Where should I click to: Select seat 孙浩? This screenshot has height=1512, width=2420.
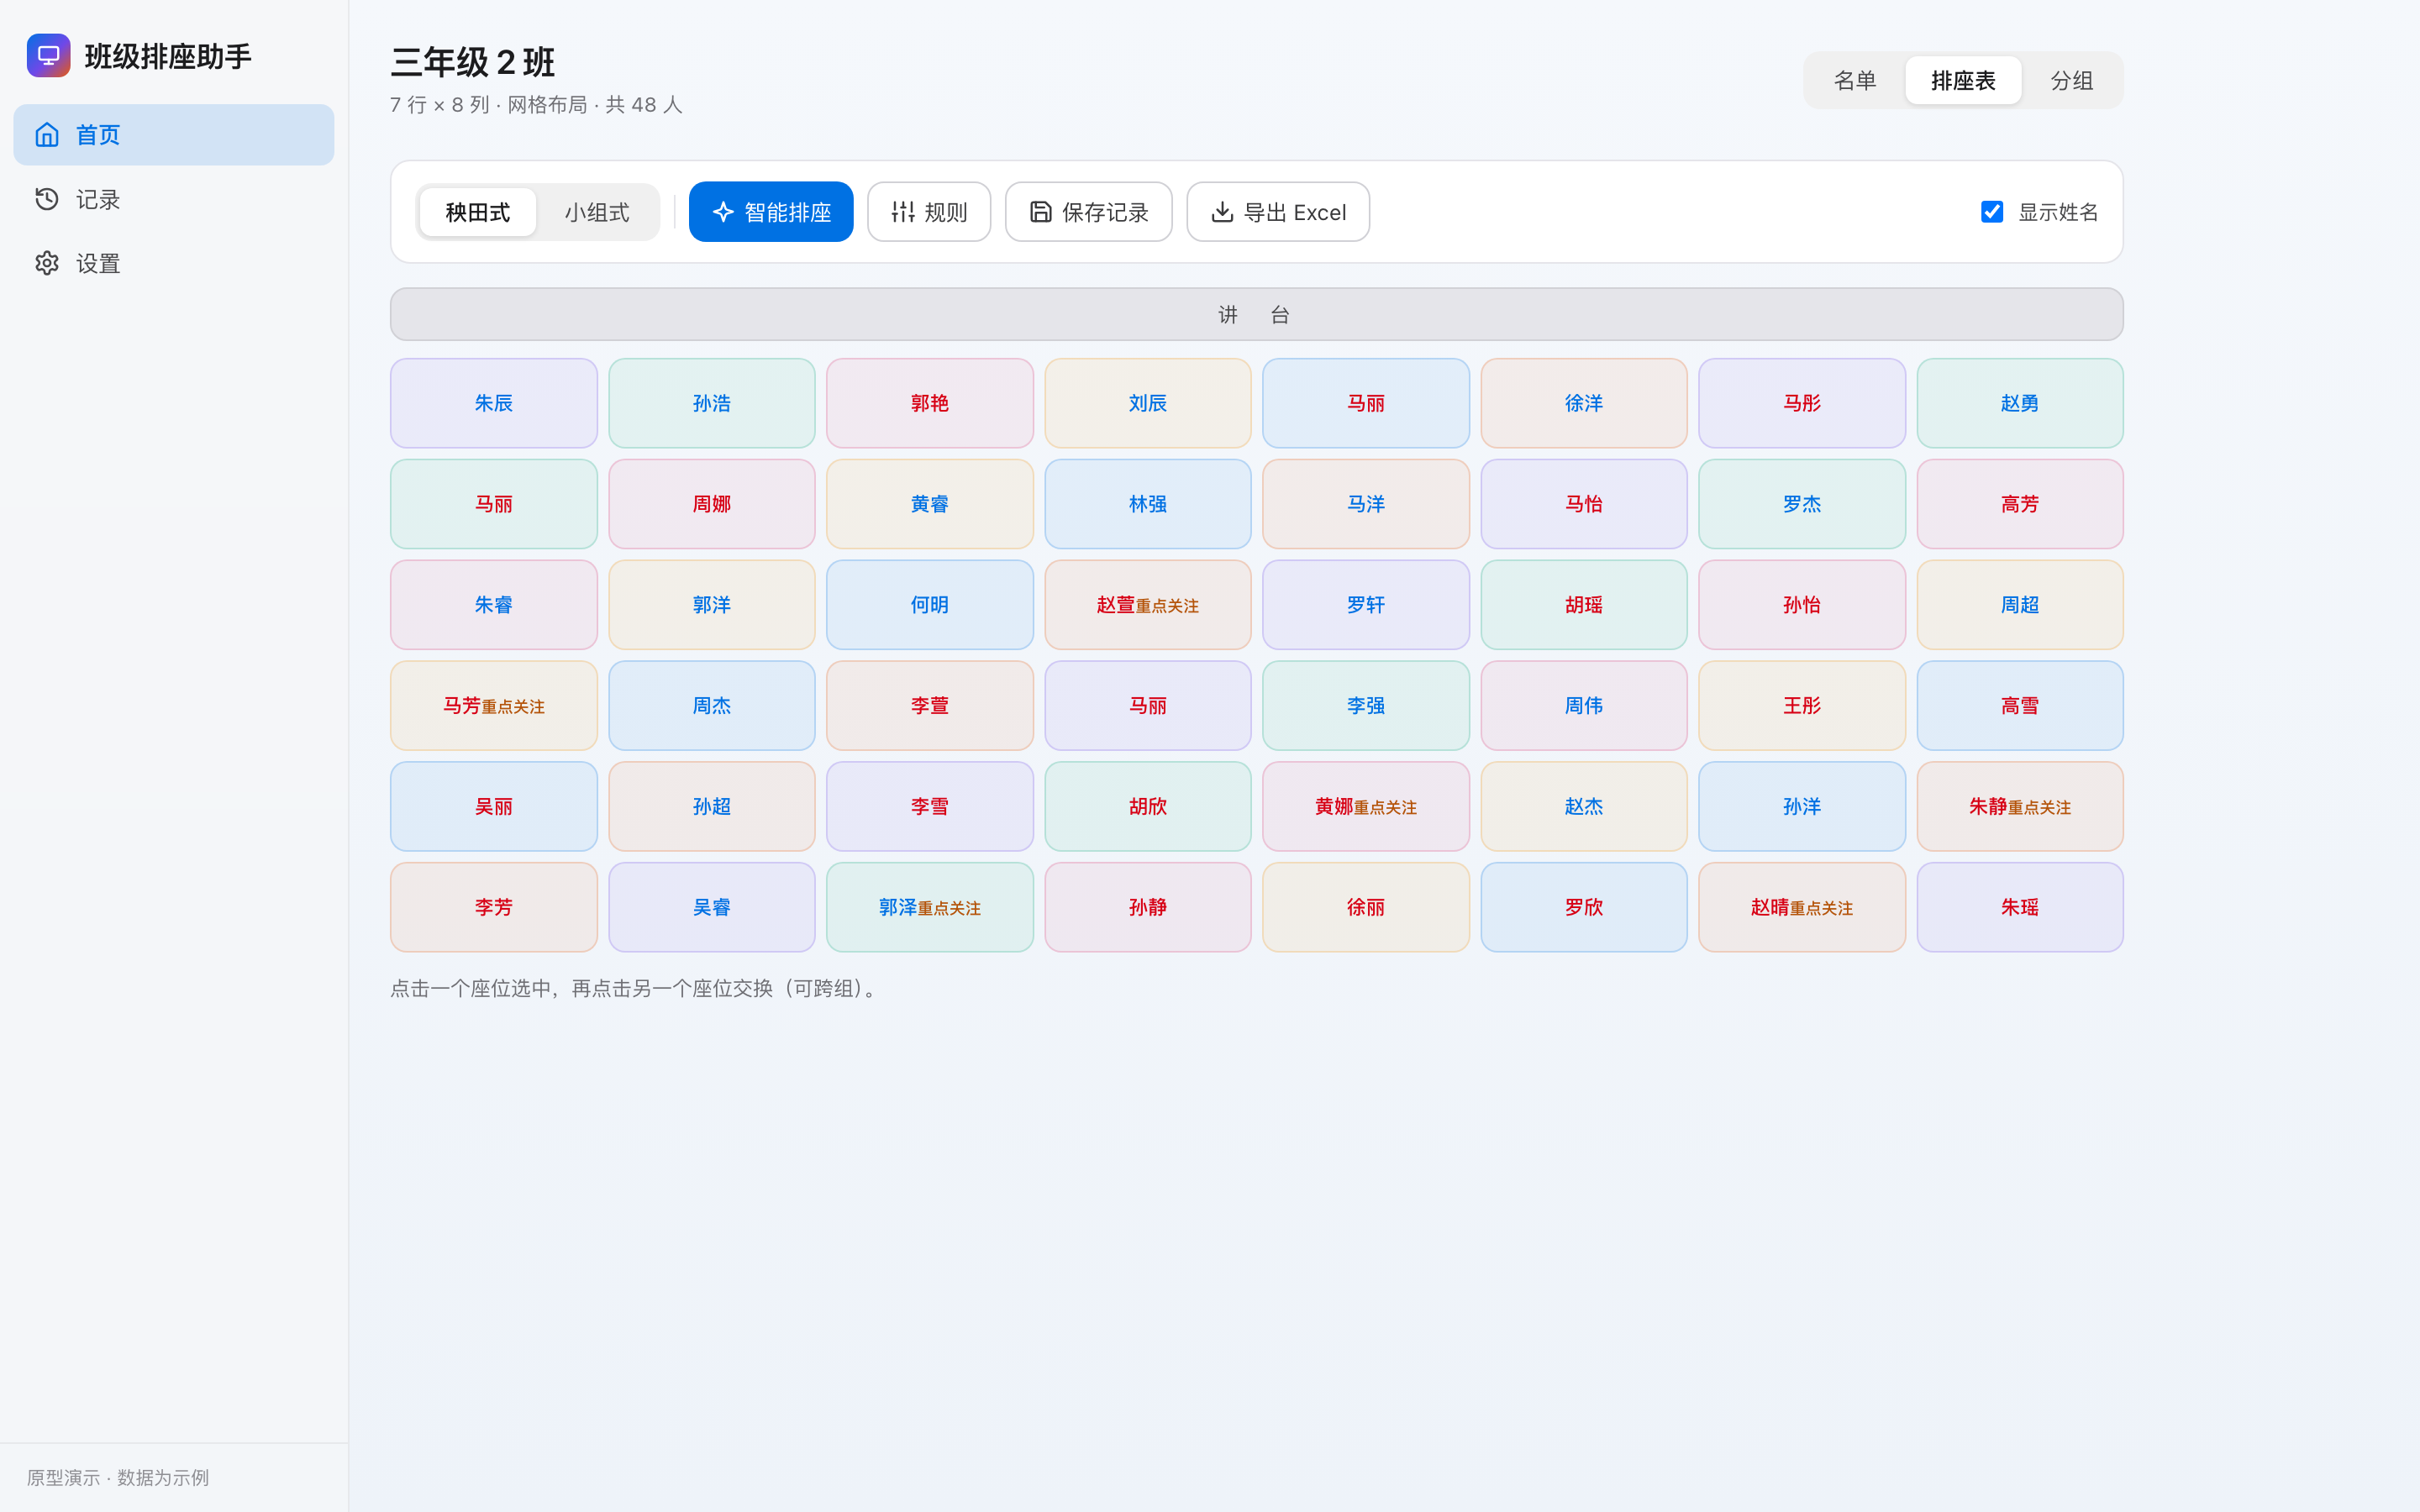[x=712, y=403]
